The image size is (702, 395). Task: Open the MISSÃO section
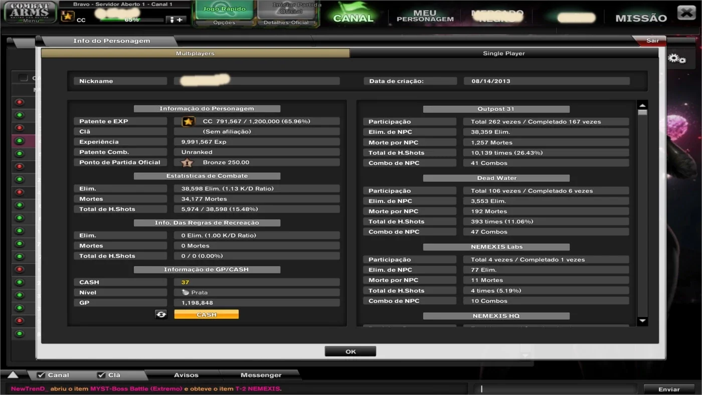pyautogui.click(x=641, y=19)
